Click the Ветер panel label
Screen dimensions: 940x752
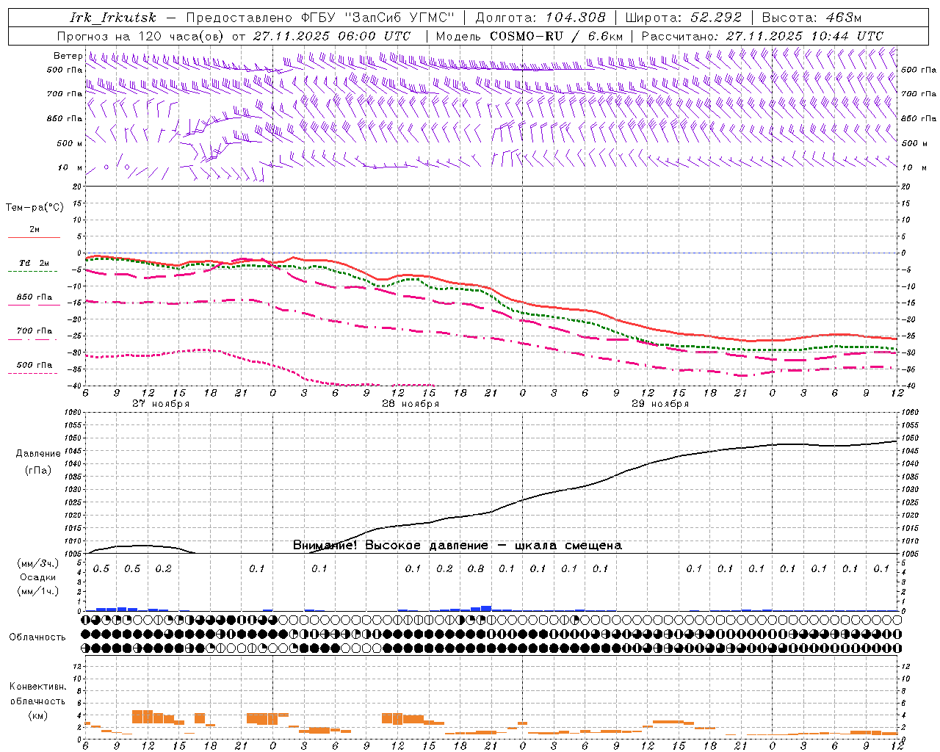click(68, 56)
